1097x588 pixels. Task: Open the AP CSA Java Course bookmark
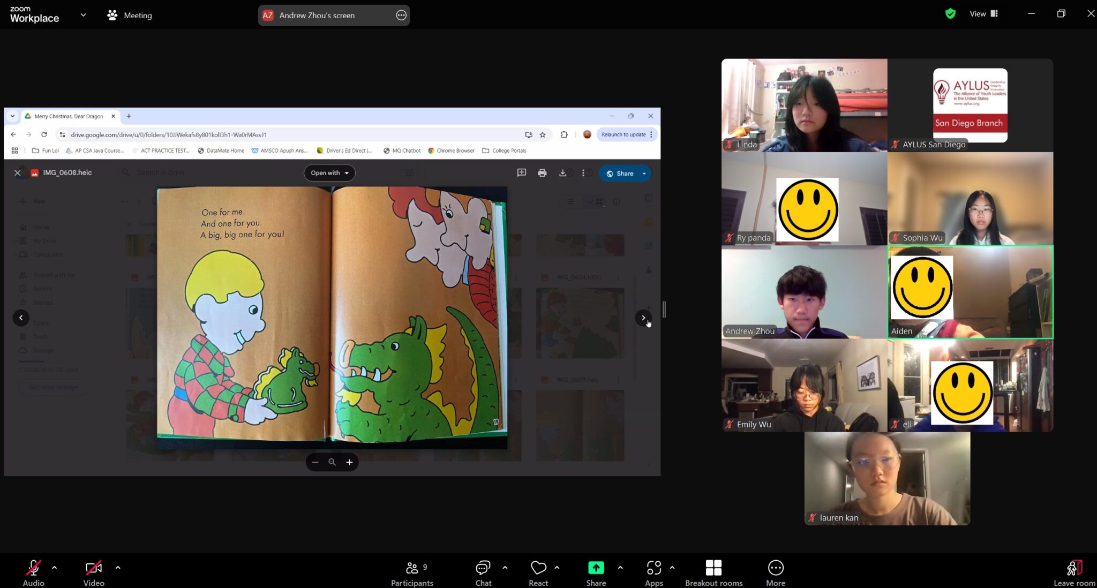tap(95, 150)
